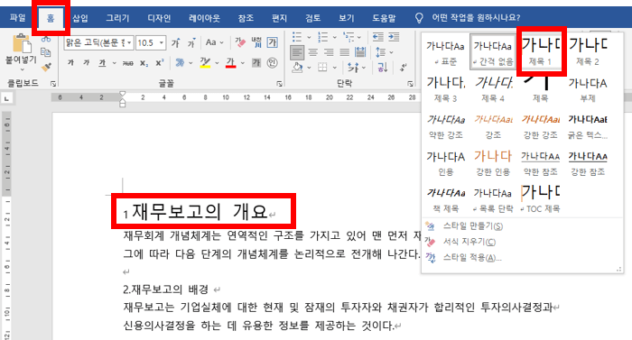The height and width of the screenshot is (340, 632).
Task: Open the font color dropdown arrow
Action: click(242, 63)
